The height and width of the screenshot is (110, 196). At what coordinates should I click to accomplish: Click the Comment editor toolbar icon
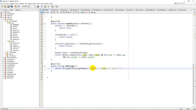click(x=92, y=12)
